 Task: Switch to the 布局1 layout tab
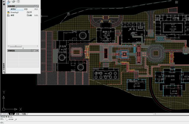pos(18,114)
